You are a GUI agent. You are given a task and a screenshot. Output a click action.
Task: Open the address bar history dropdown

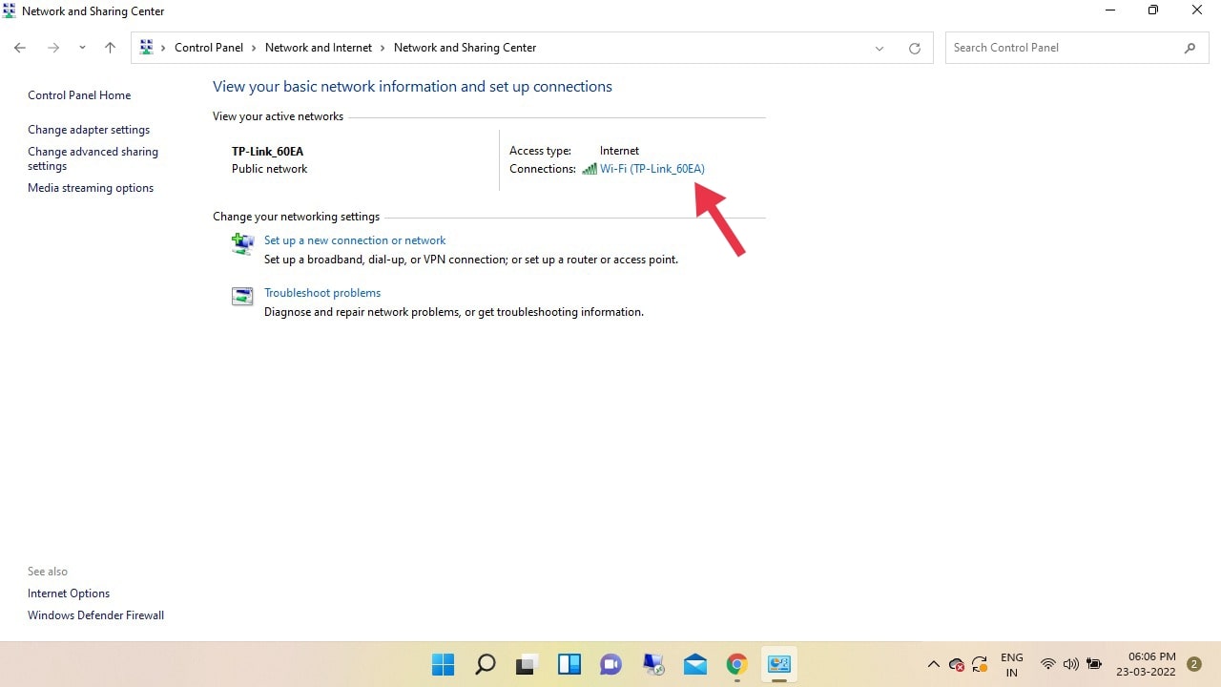(x=880, y=48)
